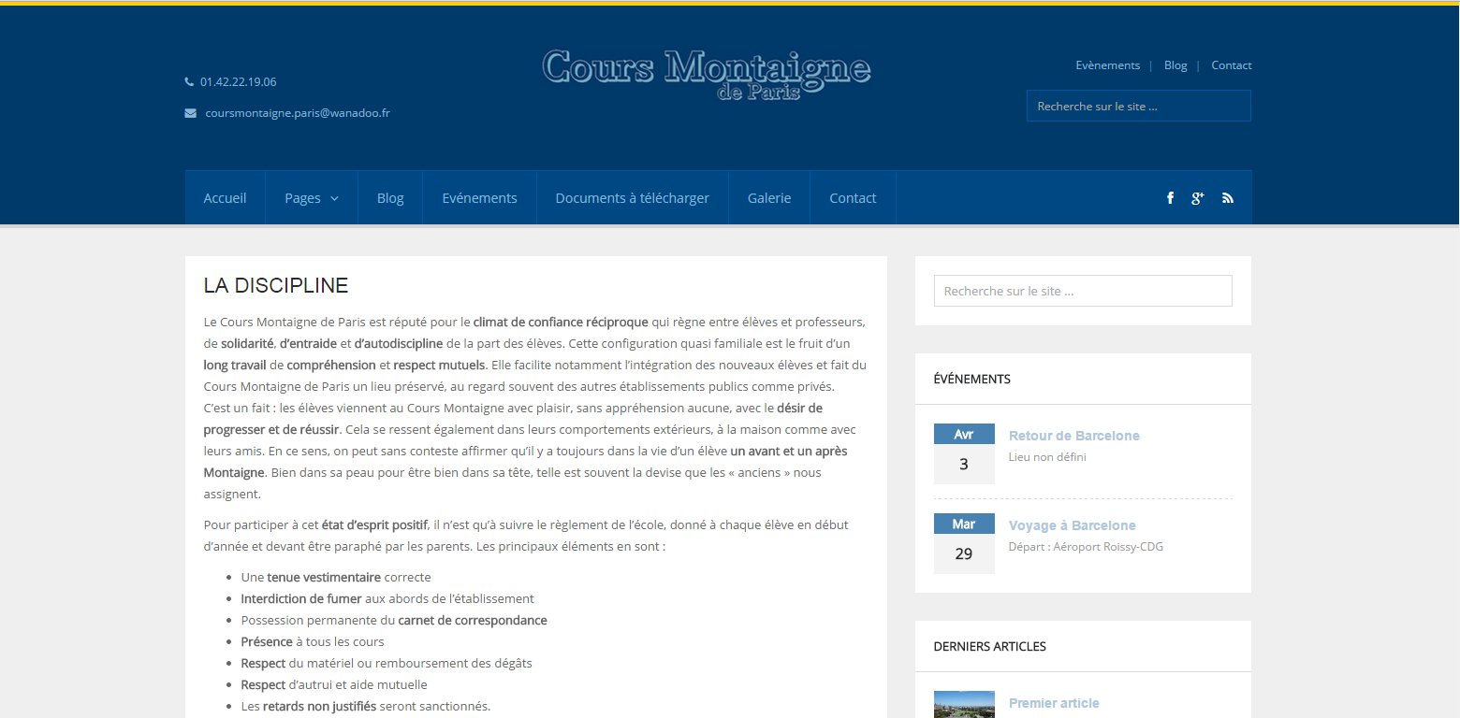Open the Galerie menu item
1460x718 pixels.
coord(768,198)
